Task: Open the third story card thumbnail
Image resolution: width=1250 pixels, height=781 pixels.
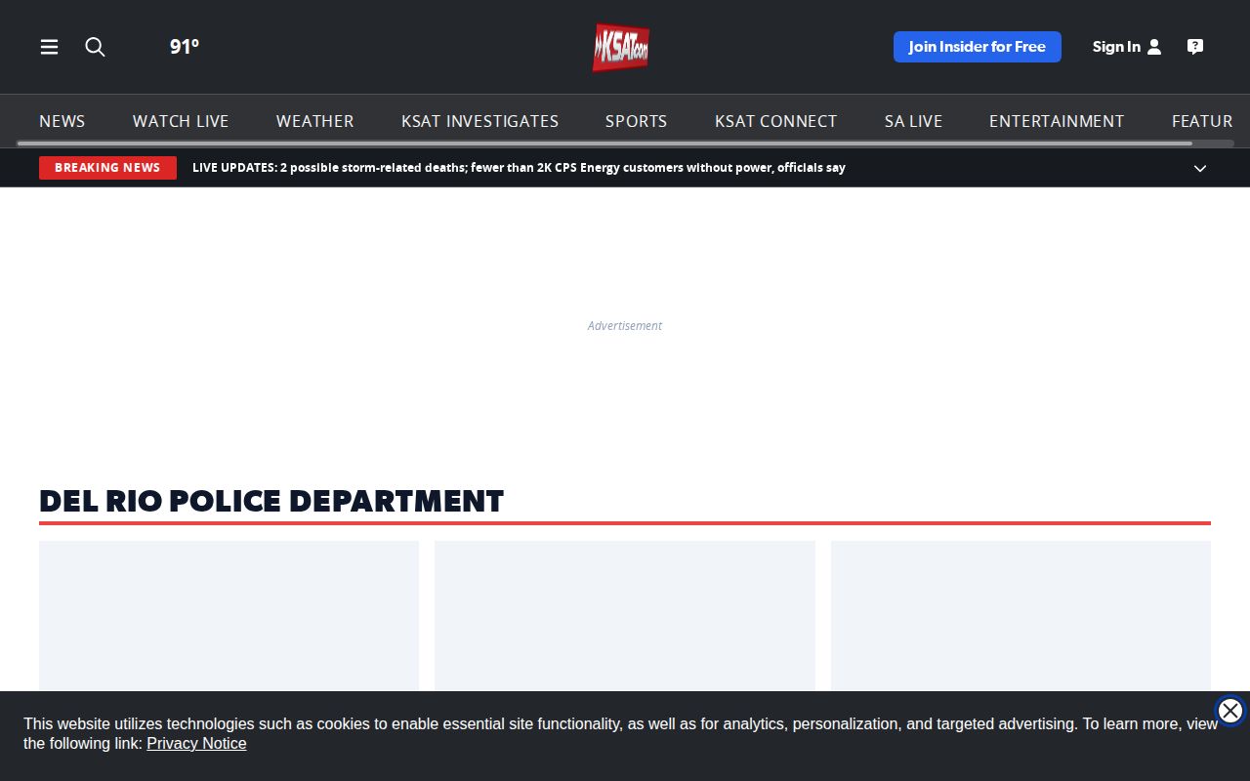Action: click(1021, 616)
